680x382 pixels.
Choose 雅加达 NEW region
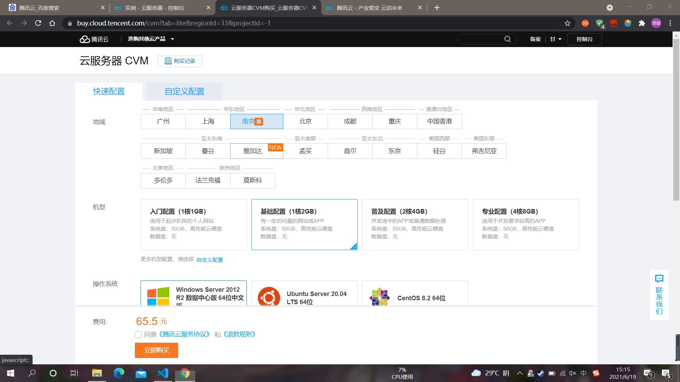[256, 151]
